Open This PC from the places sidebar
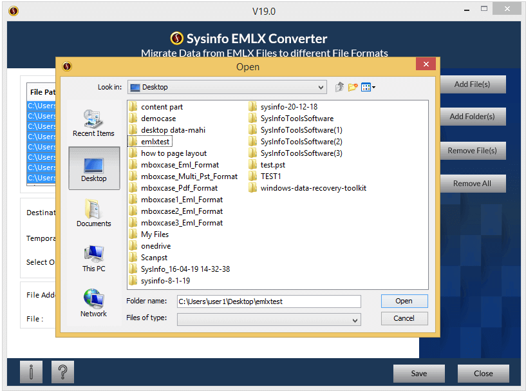Image resolution: width=526 pixels, height=391 pixels. click(93, 258)
